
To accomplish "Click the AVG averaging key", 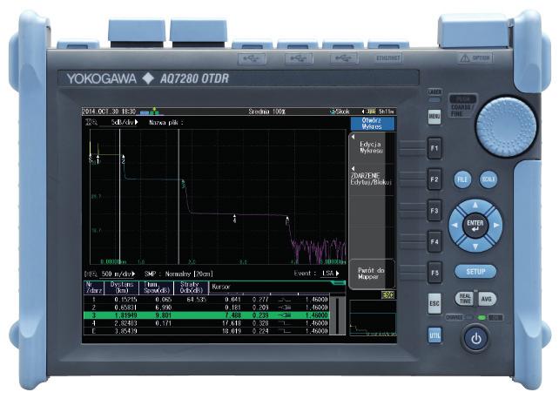I will pos(486,299).
